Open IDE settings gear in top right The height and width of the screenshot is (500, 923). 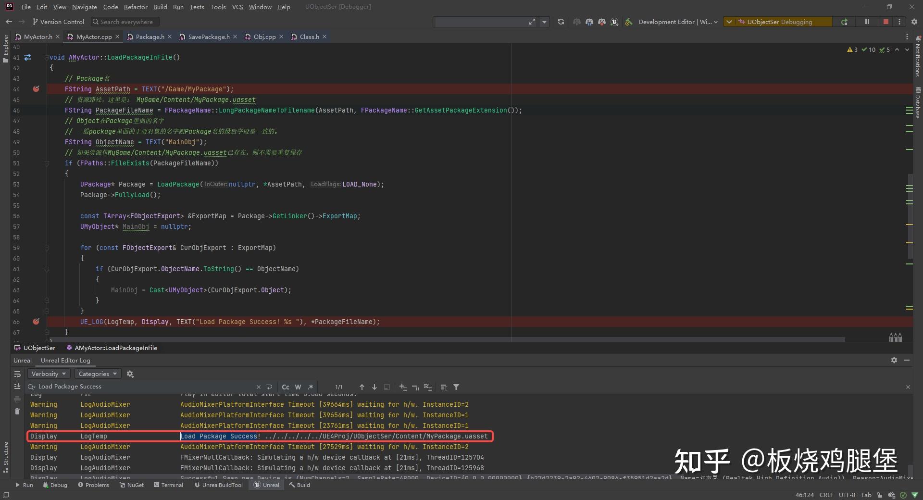[914, 22]
